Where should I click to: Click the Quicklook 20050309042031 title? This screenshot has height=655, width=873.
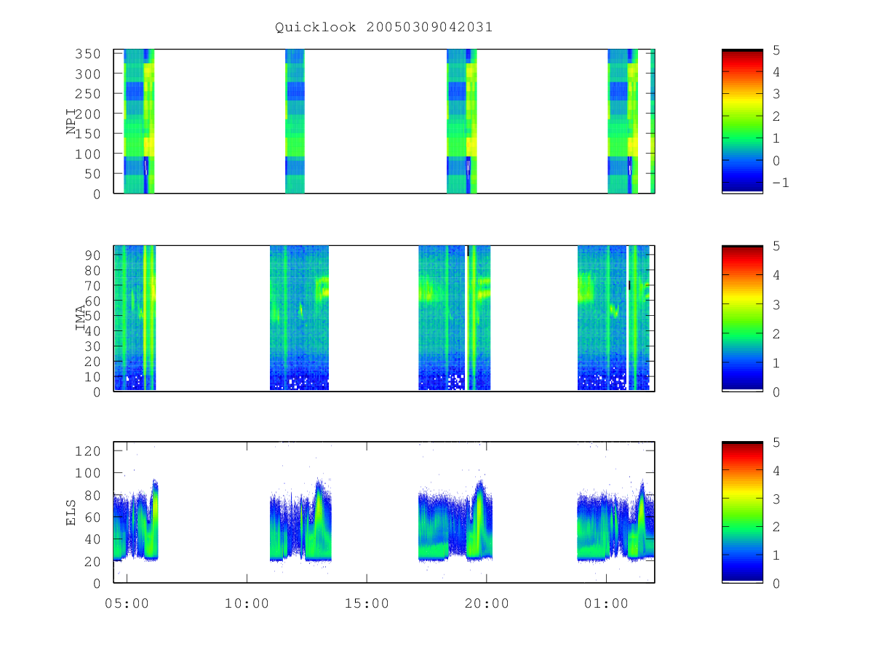tap(383, 28)
